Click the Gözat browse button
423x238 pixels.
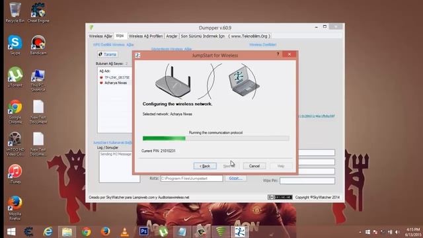click(235, 178)
